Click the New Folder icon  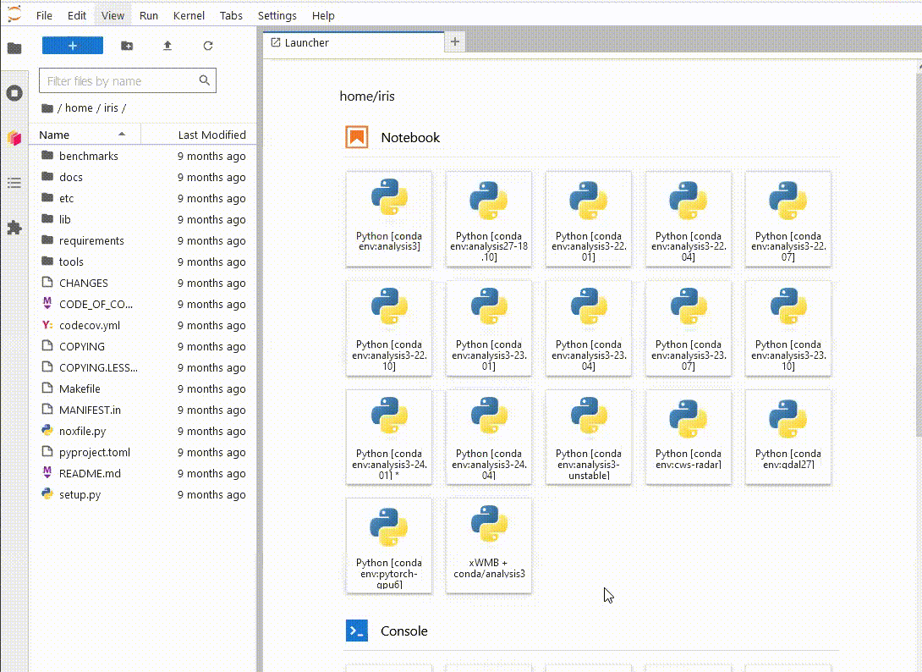127,46
